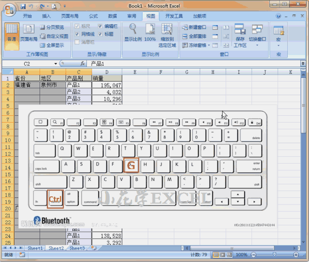This screenshot has height=262, width=309.
Task: Open Custom Views (自定义视图)
Action: 54,36
